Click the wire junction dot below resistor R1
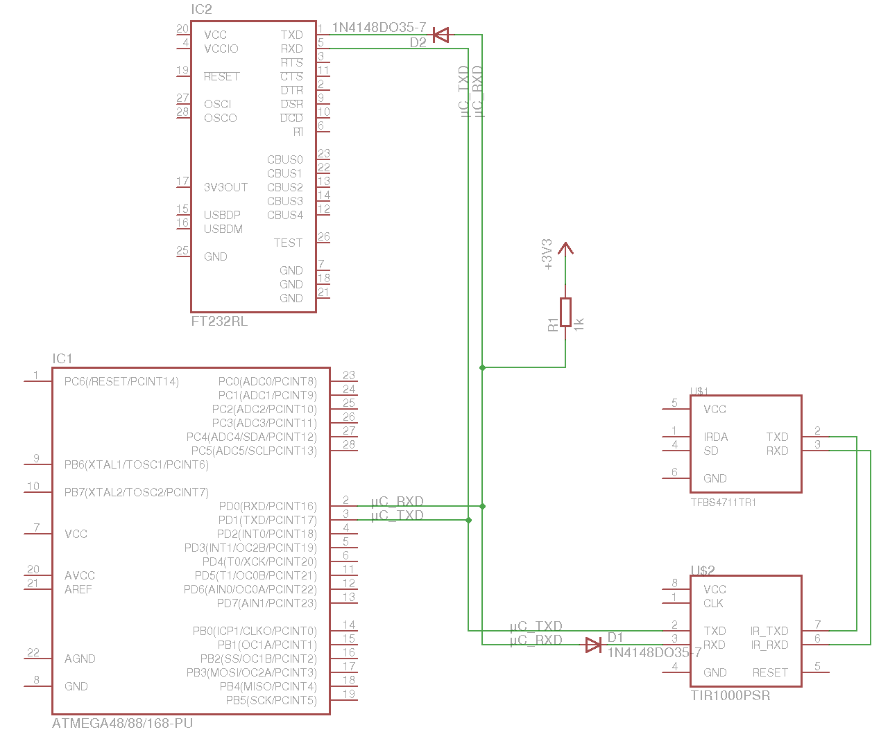 coord(482,367)
